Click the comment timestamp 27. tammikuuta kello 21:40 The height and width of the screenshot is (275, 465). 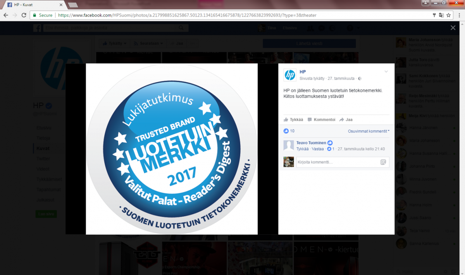361,149
